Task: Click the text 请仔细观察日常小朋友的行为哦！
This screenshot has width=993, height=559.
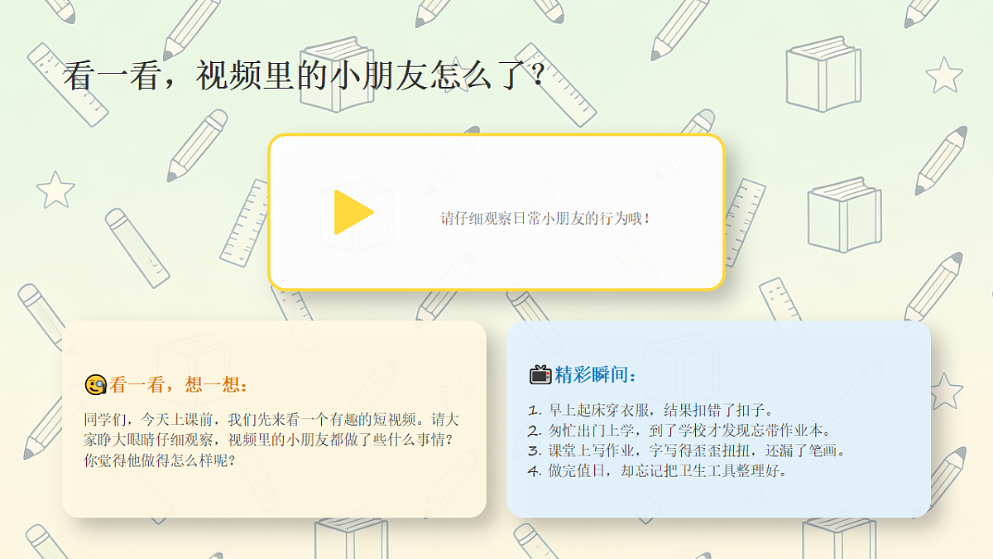Action: [x=546, y=219]
